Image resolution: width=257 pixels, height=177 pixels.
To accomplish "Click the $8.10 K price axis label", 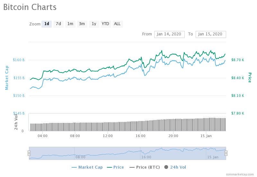I will pos(238,96).
